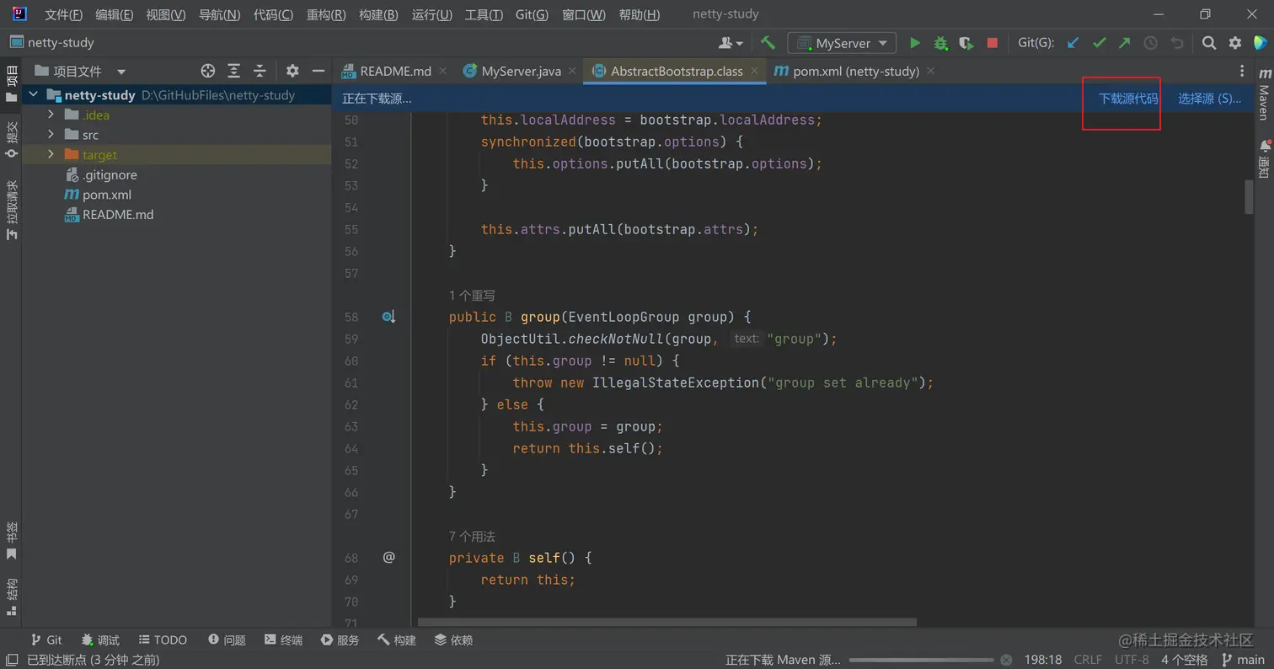
Task: Open the MyServer run configuration dropdown
Action: [x=842, y=43]
